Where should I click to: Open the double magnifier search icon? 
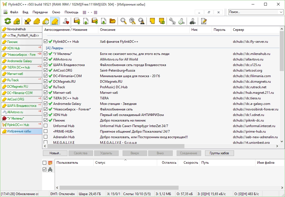(x=133, y=21)
